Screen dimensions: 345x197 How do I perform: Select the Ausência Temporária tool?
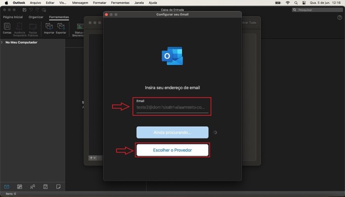[20, 30]
